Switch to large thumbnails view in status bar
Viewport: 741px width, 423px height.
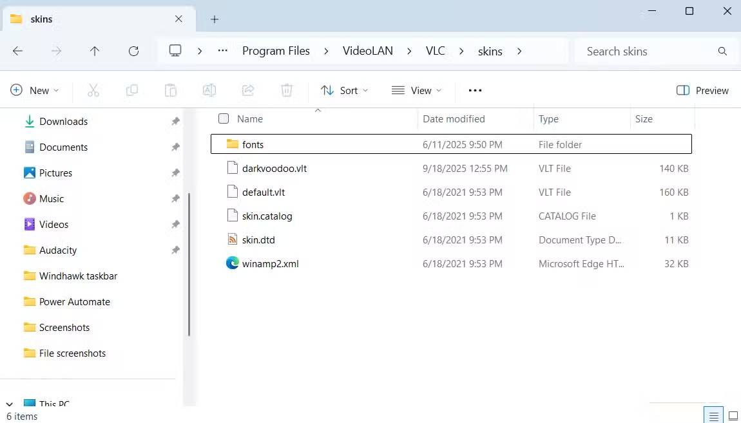pos(733,415)
